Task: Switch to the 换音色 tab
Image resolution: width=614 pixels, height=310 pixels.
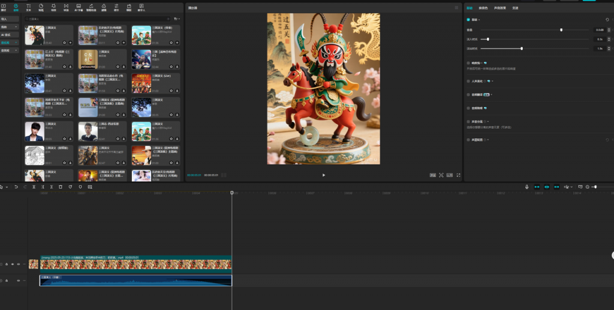Action: click(x=483, y=8)
